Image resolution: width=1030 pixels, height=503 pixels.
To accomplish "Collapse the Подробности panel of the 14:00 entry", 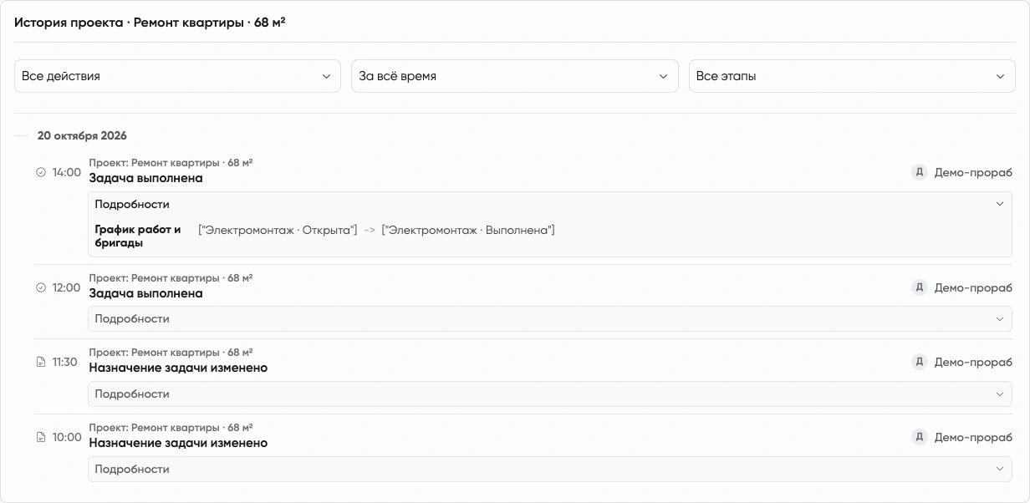I will [550, 204].
